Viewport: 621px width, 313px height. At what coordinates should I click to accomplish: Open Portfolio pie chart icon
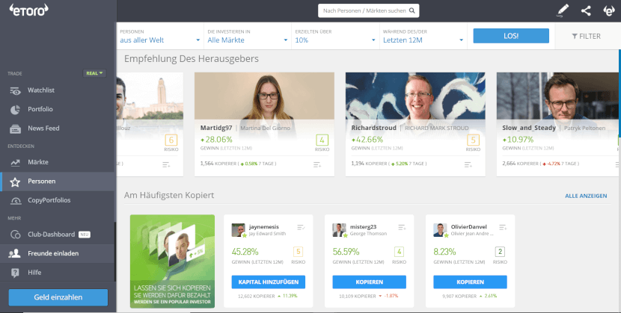pyautogui.click(x=15, y=110)
